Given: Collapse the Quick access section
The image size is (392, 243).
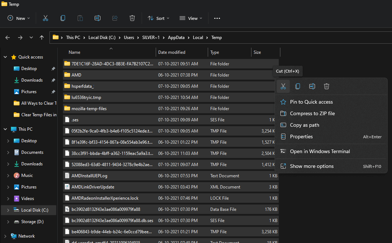Looking at the screenshot, I should pyautogui.click(x=5, y=57).
